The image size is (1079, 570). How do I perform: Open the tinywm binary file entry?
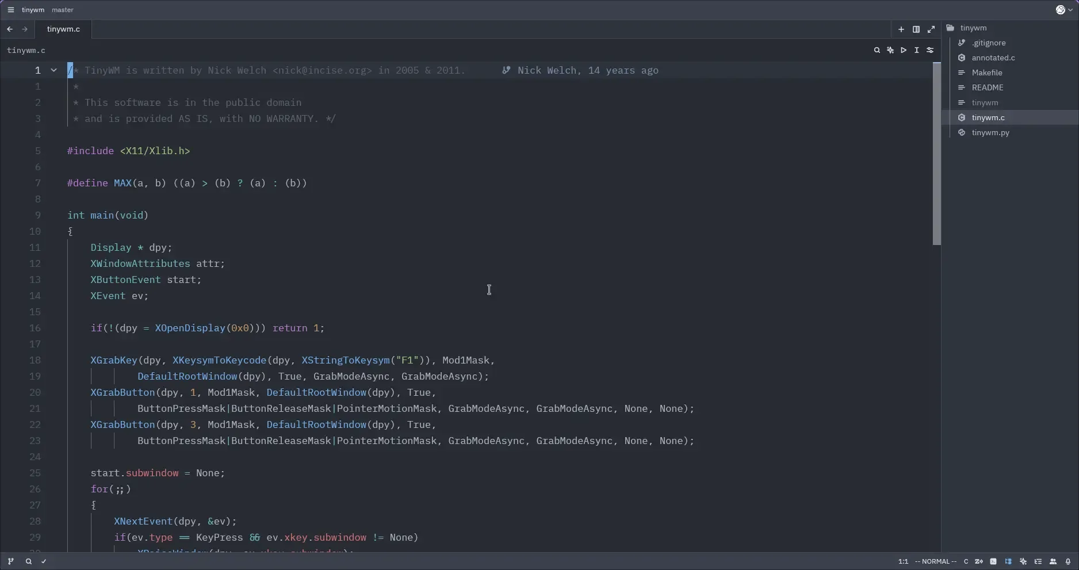[985, 102]
